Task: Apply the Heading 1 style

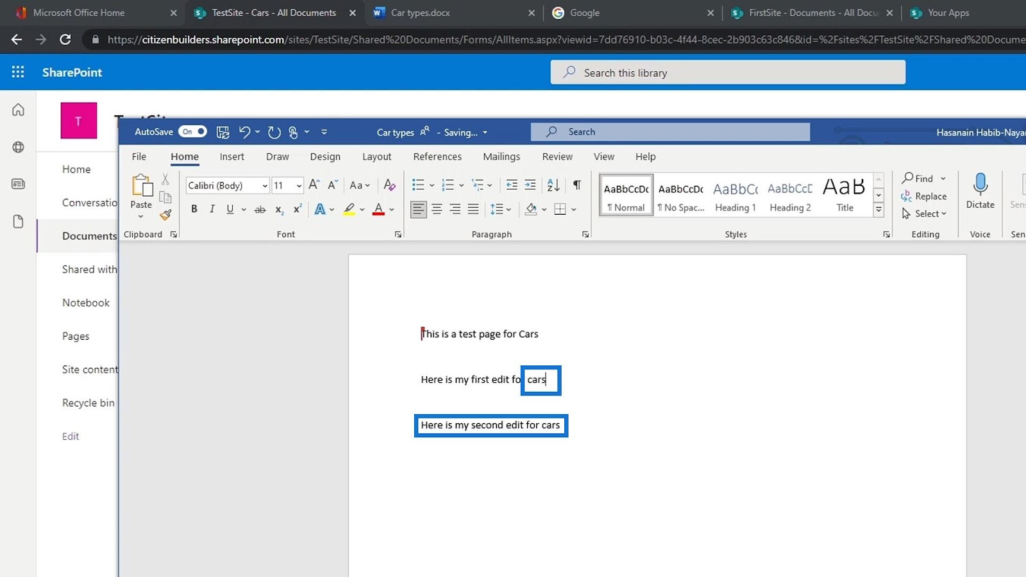Action: [x=736, y=196]
